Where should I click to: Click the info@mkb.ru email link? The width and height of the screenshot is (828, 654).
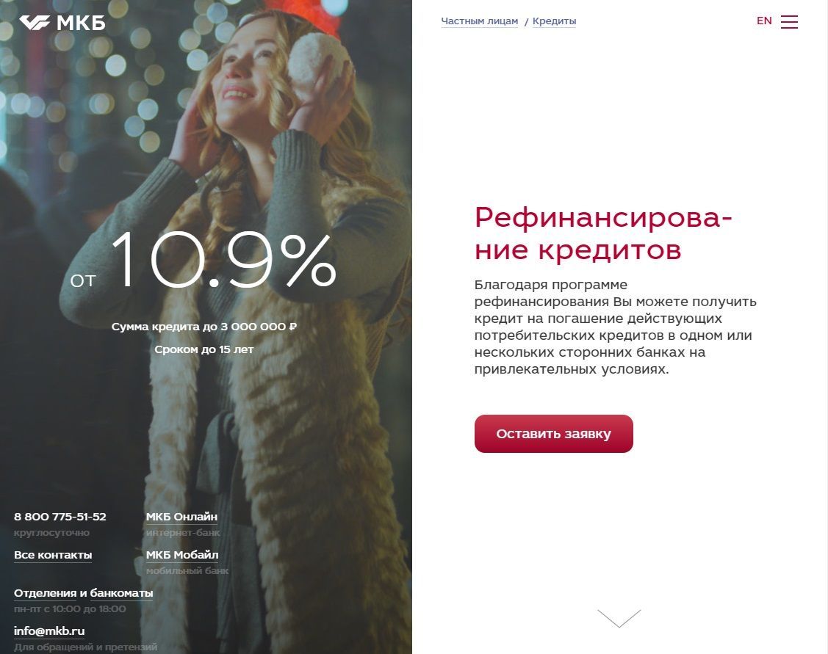[49, 631]
